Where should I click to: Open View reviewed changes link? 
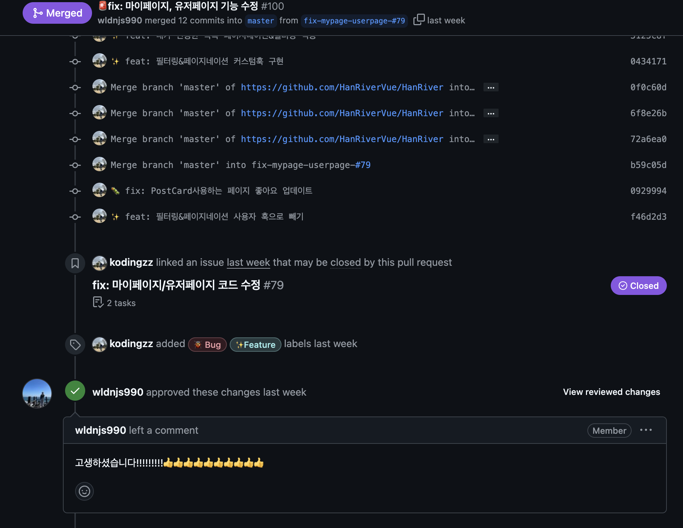coord(611,392)
